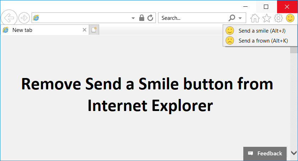Click the Back navigation arrow
This screenshot has height=161, width=298.
tap(9, 18)
